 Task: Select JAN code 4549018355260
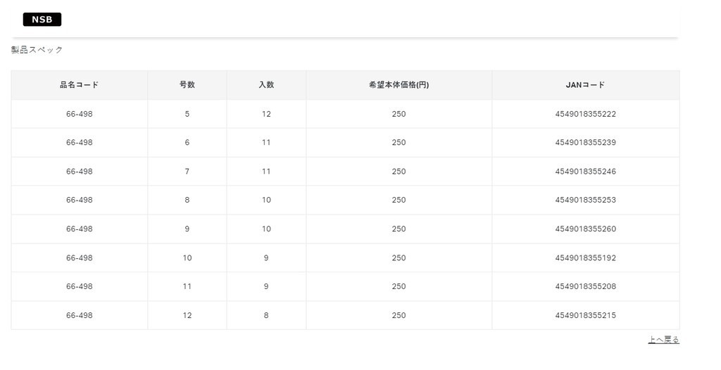585,229
